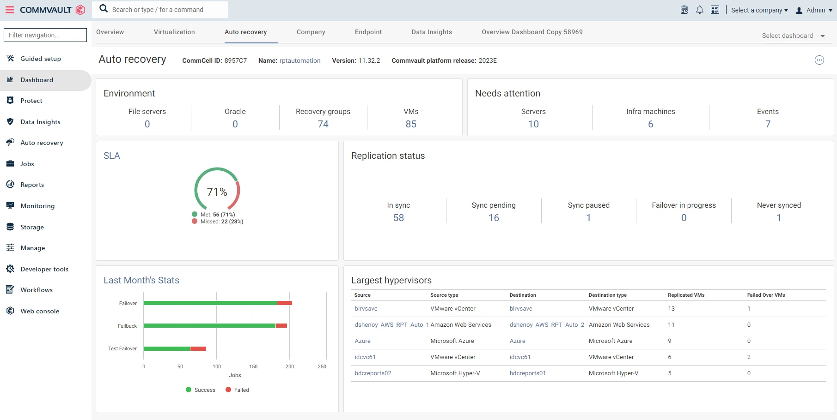Click the Storage database icon
The width and height of the screenshot is (837, 420).
click(x=10, y=227)
